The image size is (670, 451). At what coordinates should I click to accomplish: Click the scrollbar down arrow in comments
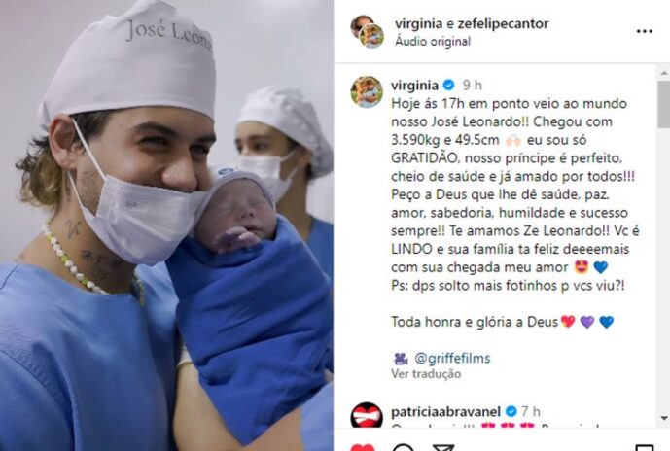tap(664, 418)
